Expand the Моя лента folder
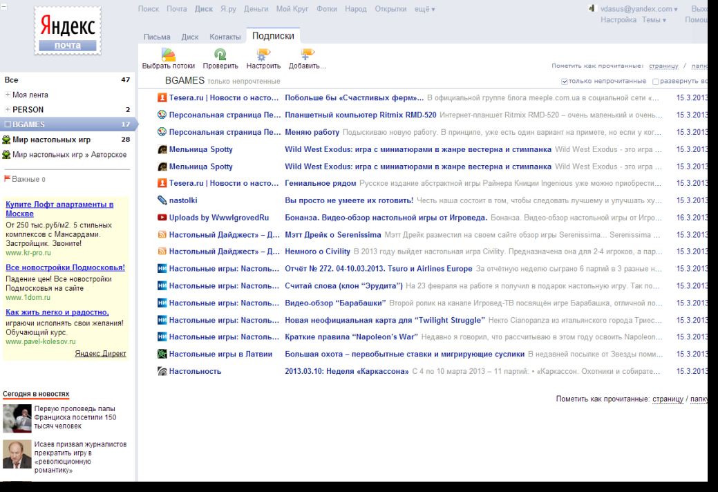Viewport: 718px width, 492px height. tap(8, 95)
